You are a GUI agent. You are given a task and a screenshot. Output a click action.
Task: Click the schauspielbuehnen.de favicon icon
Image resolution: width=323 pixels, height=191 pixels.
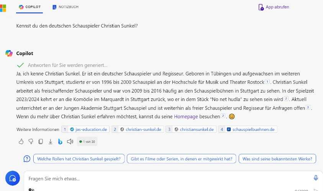pos(229,129)
